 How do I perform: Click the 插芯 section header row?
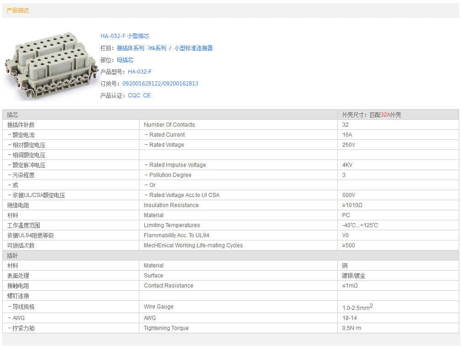coord(13,115)
